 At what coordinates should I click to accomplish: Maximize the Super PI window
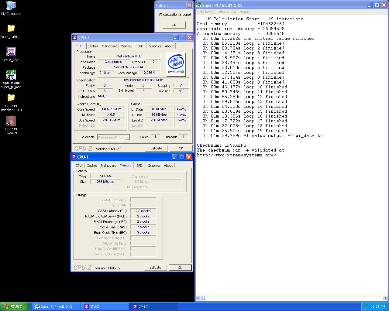click(x=377, y=5)
